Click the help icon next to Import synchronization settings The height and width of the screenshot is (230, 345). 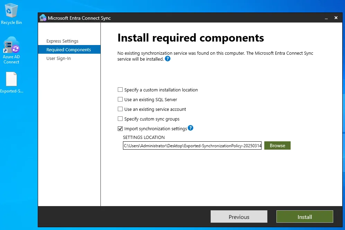pos(191,128)
